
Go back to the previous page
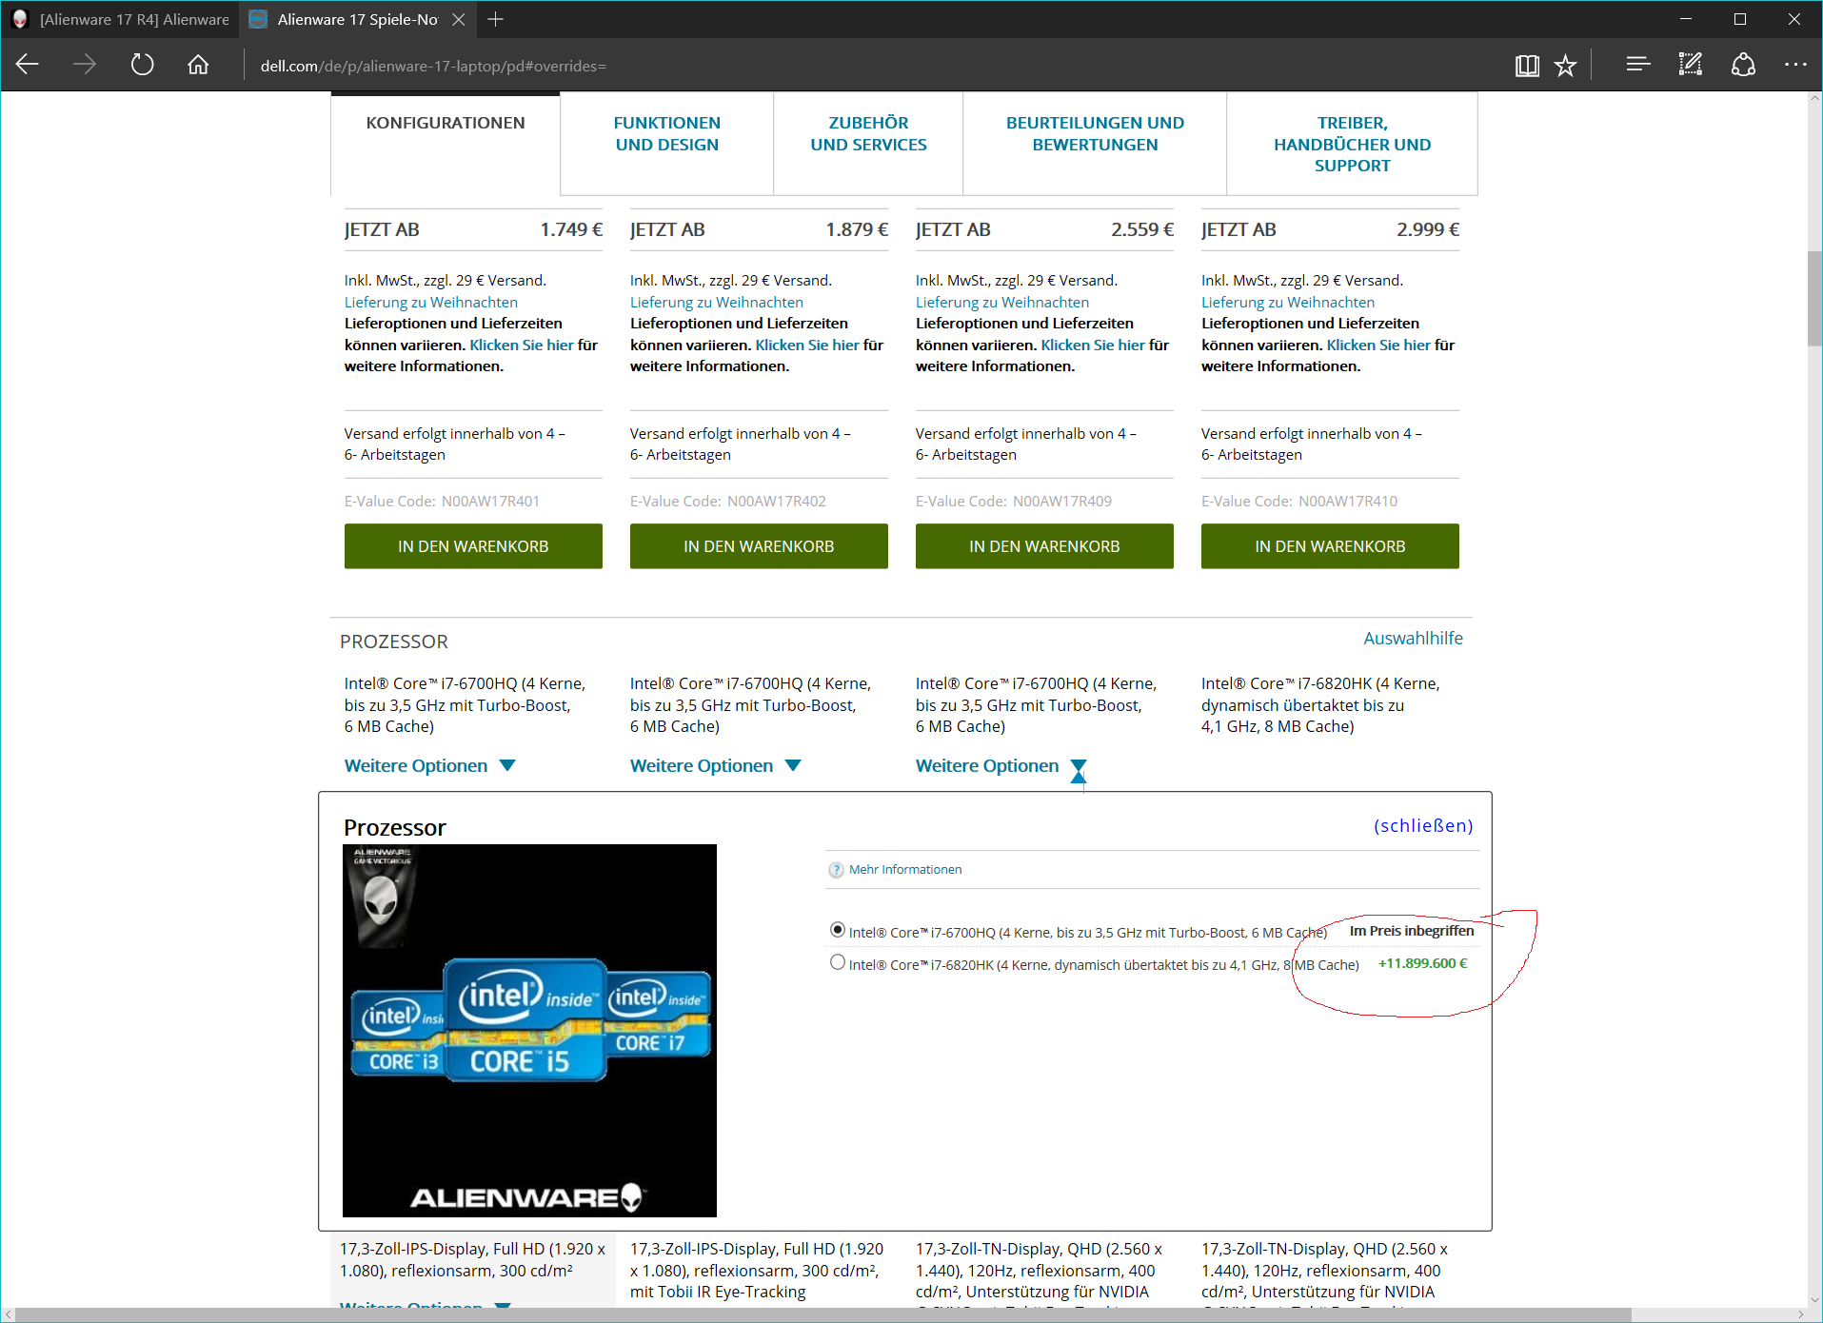coord(28,65)
